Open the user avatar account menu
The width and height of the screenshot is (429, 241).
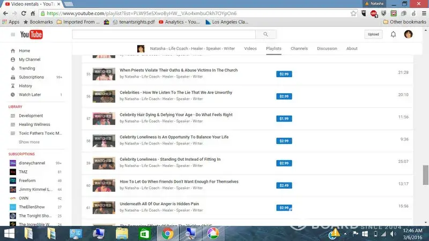409,34
